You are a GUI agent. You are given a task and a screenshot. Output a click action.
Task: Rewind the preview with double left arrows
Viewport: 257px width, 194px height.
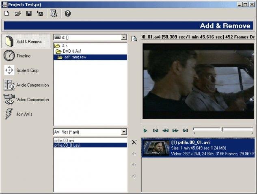165,130
